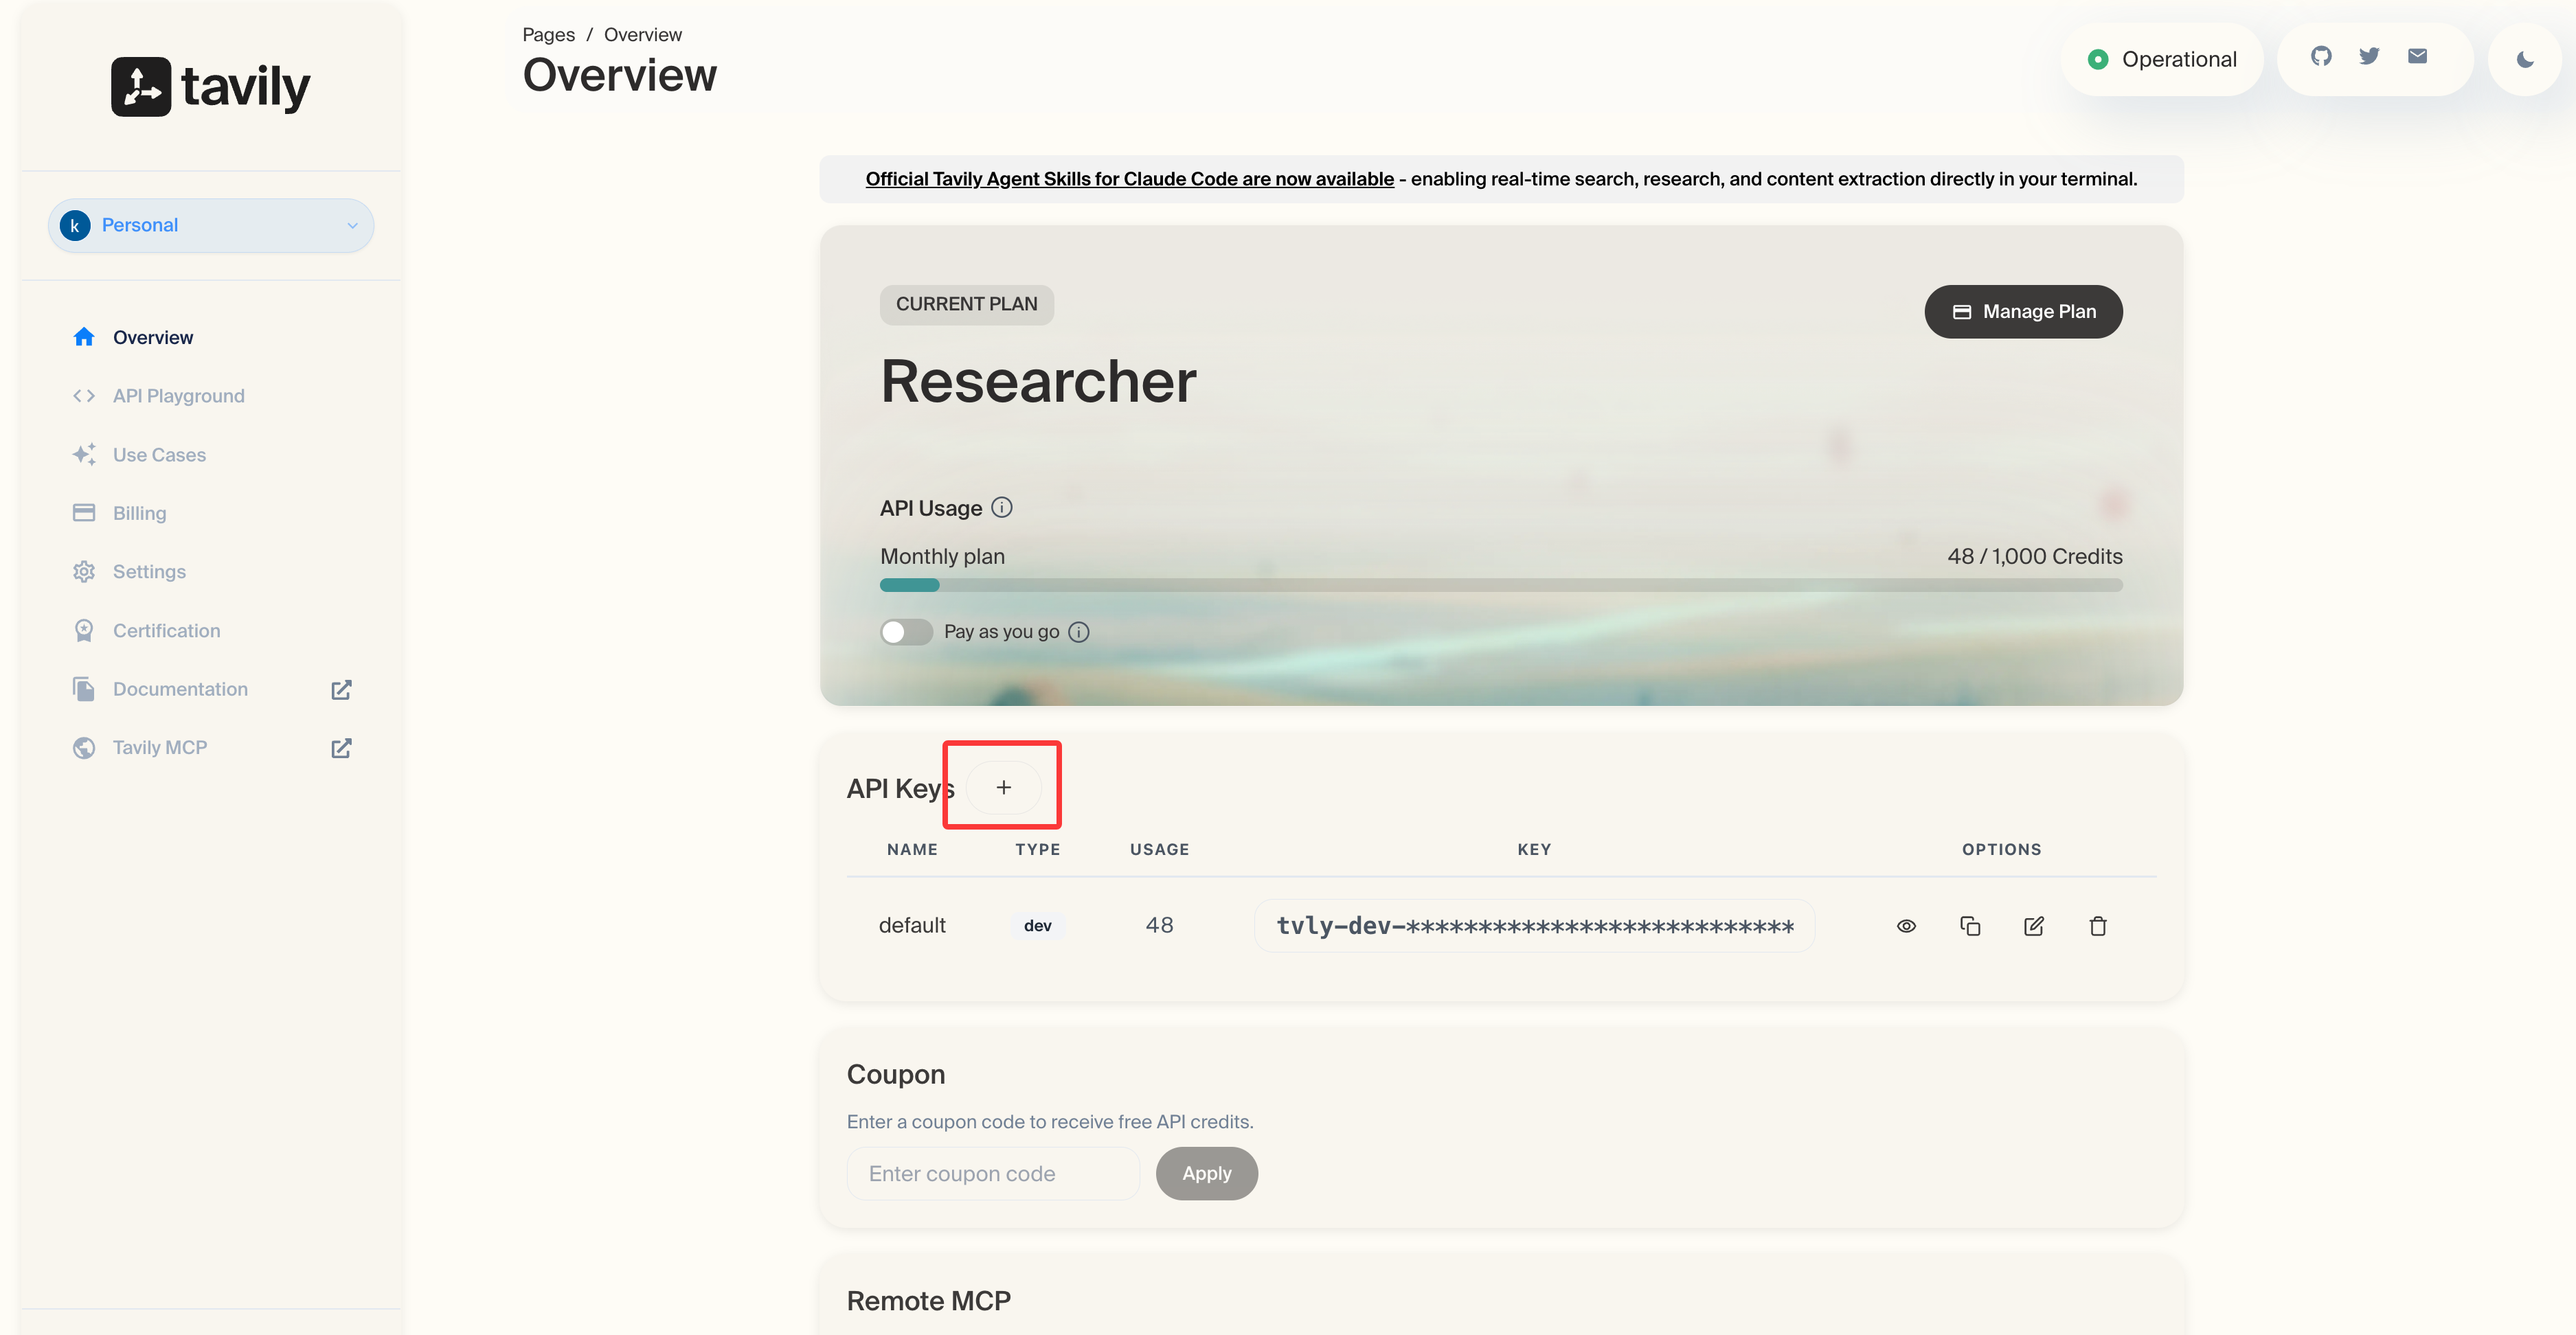Click the Pay as you go info icon
This screenshot has width=2576, height=1335.
pos(1078,632)
